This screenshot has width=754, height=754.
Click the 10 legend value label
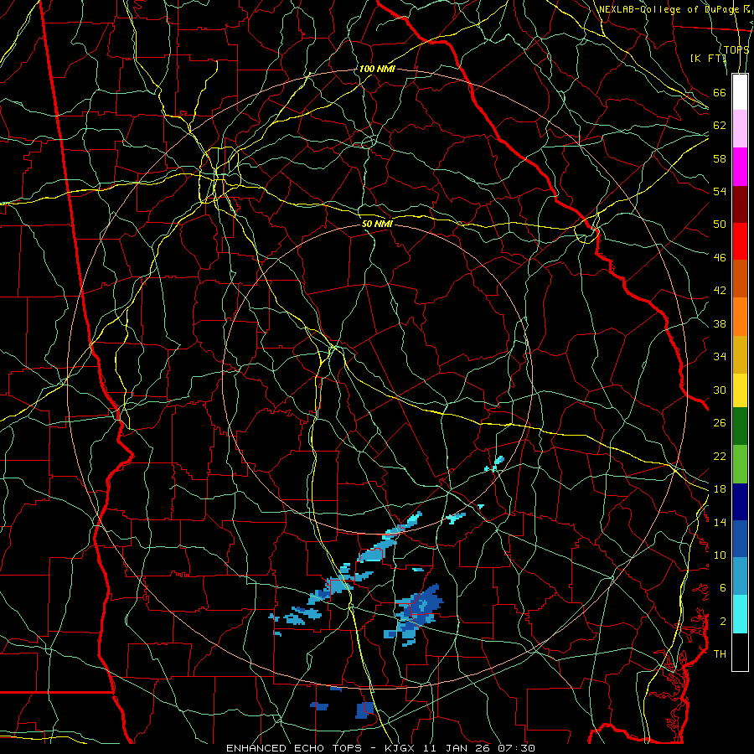pyautogui.click(x=720, y=555)
